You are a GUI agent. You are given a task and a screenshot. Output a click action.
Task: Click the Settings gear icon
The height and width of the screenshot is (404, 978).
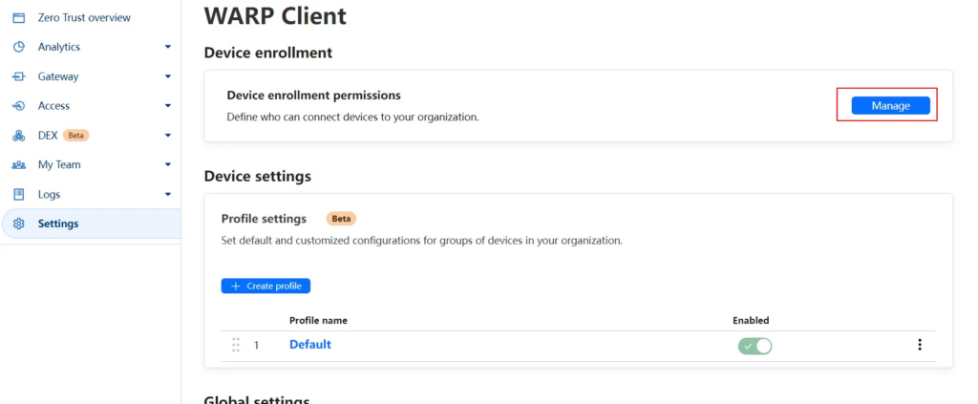(18, 224)
